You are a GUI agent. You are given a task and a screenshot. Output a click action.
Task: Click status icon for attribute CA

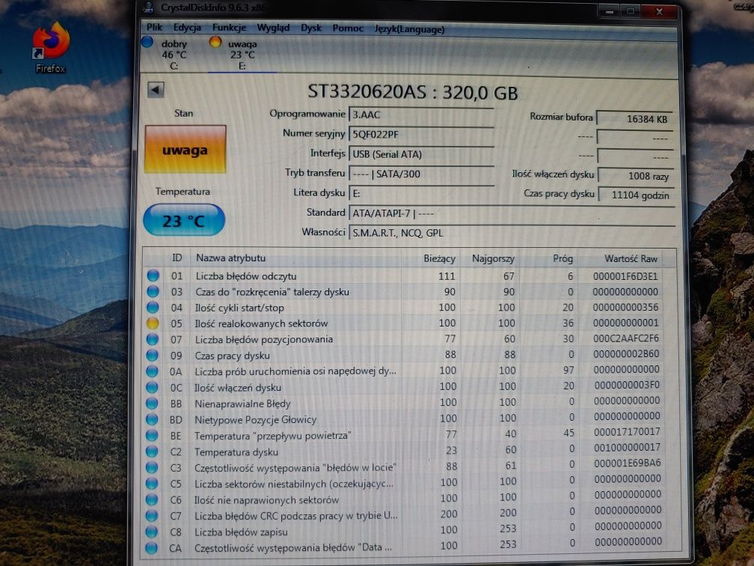(x=151, y=547)
